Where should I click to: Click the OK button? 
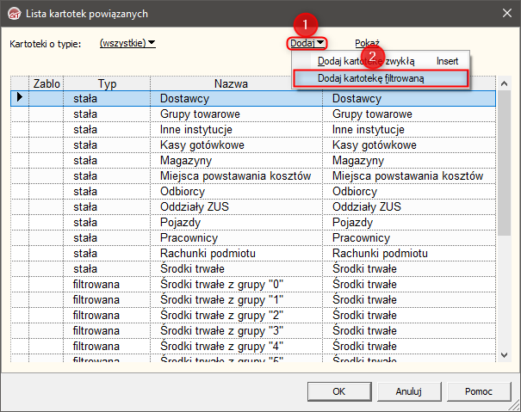pyautogui.click(x=339, y=391)
